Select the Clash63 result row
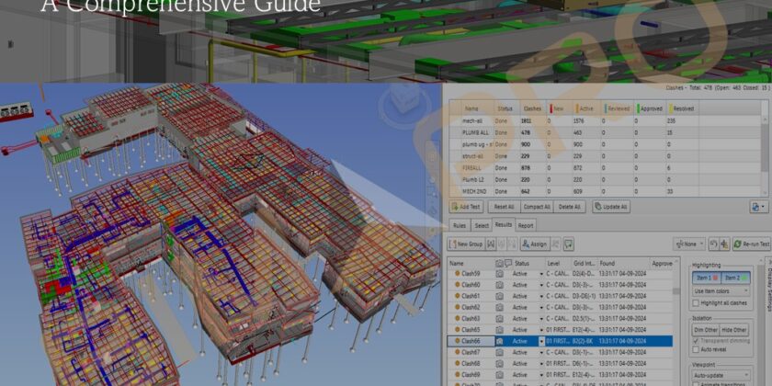 pos(560,319)
